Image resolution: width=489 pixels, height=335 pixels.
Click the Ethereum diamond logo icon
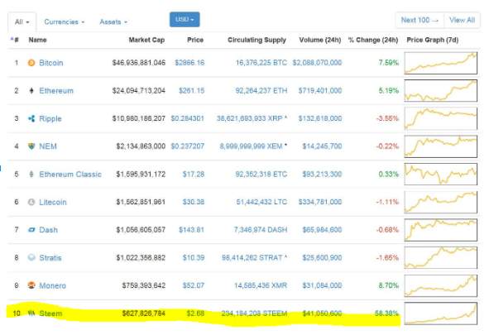pyautogui.click(x=31, y=91)
